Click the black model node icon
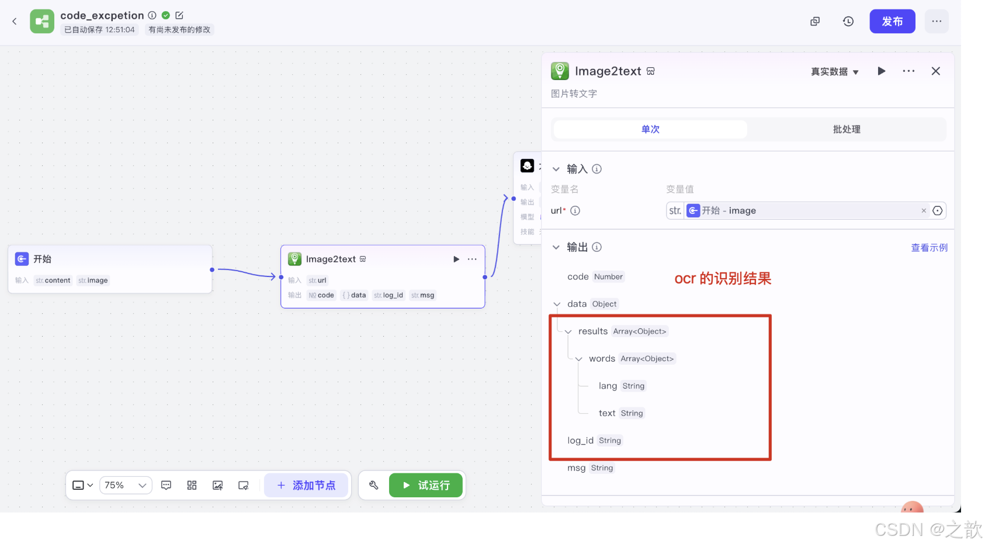The image size is (985, 547). coord(527,166)
